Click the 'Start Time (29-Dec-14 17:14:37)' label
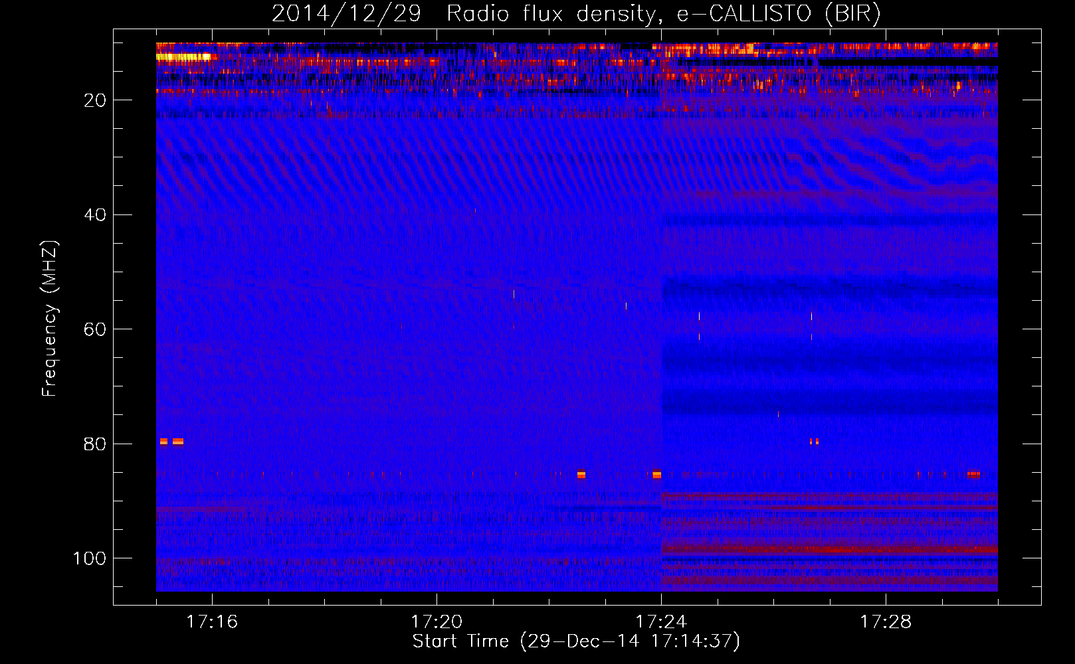Viewport: 1075px width, 664px height. coord(576,641)
